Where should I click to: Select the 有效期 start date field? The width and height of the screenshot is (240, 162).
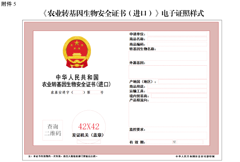[159, 142]
